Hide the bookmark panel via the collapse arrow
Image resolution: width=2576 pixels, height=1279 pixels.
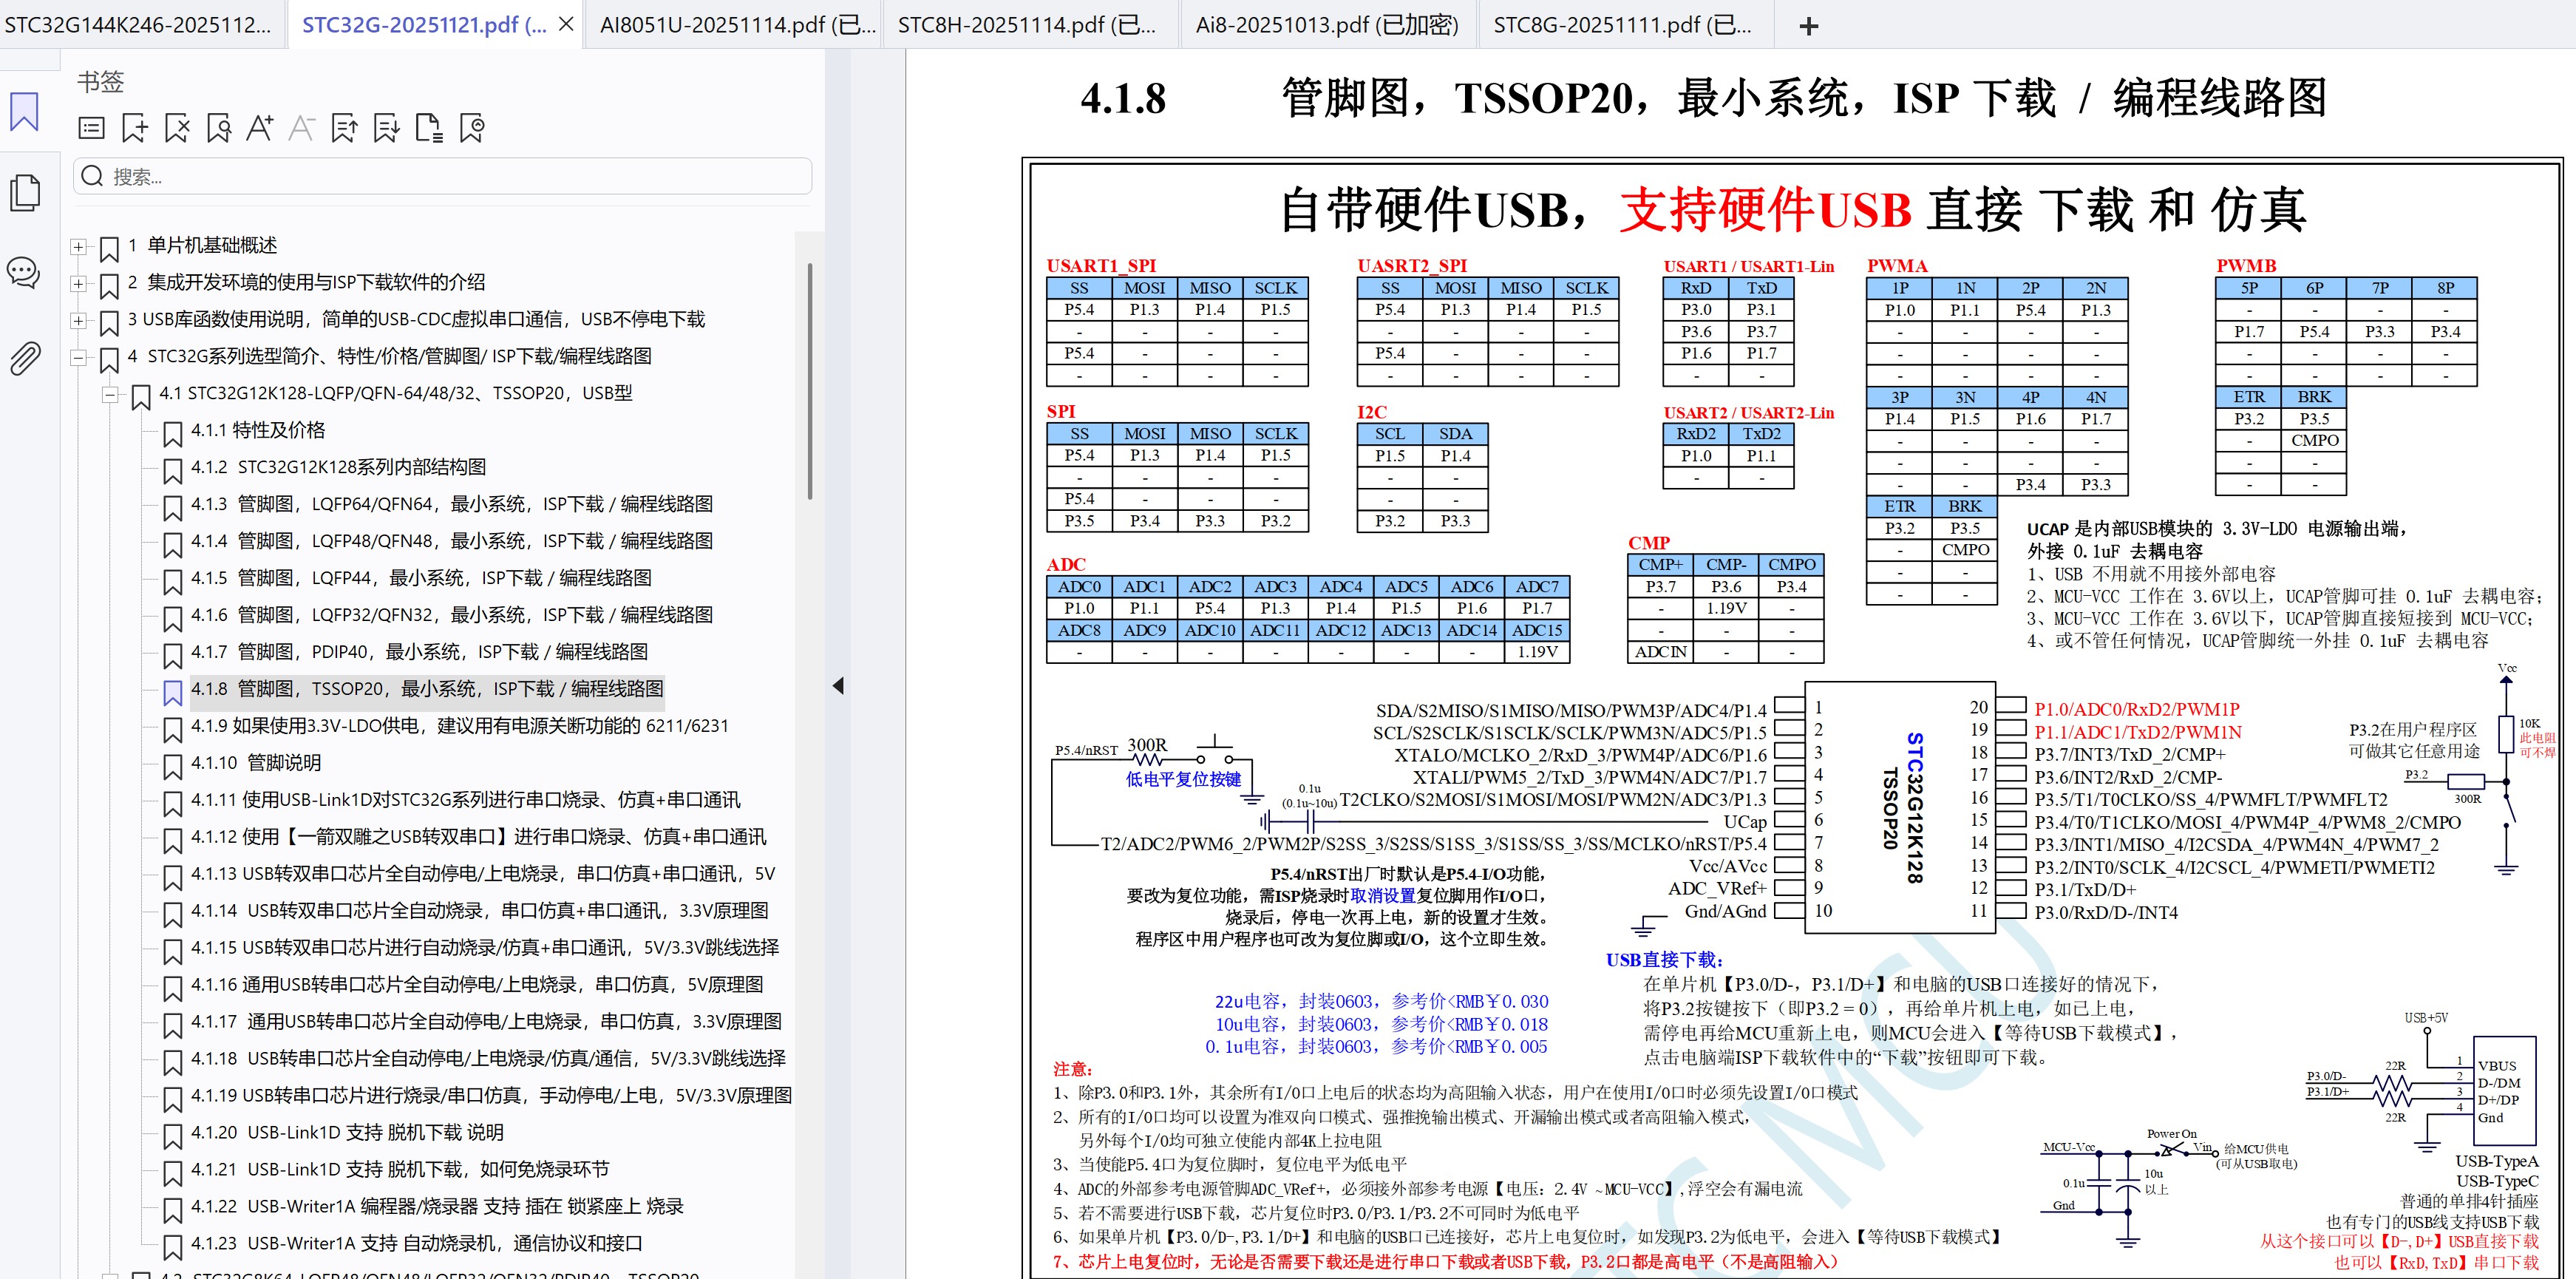coord(839,686)
